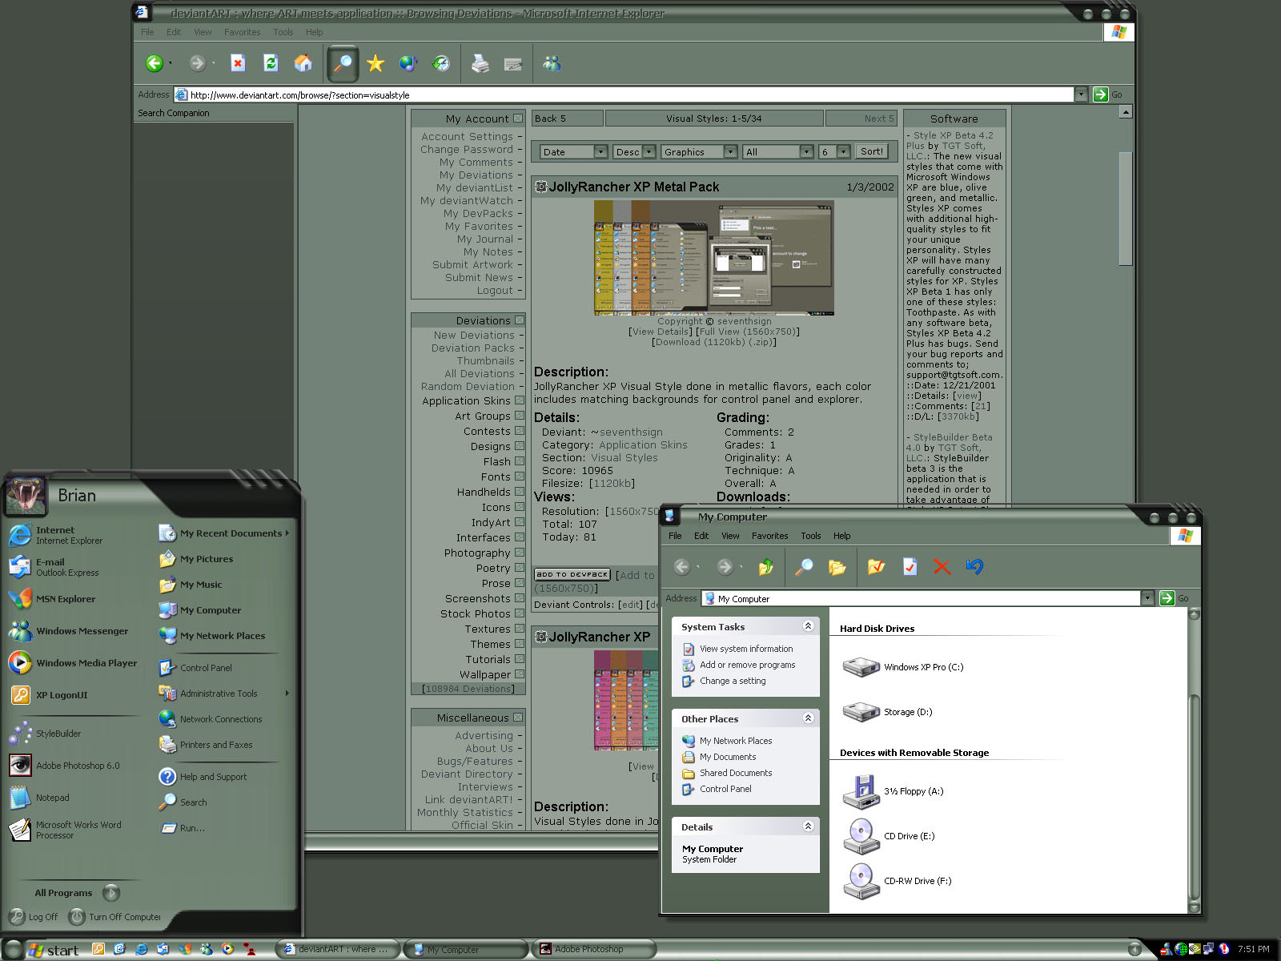The height and width of the screenshot is (961, 1281).
Task: Expand My Recent Documents submenu in Start menu
Action: click(x=224, y=533)
